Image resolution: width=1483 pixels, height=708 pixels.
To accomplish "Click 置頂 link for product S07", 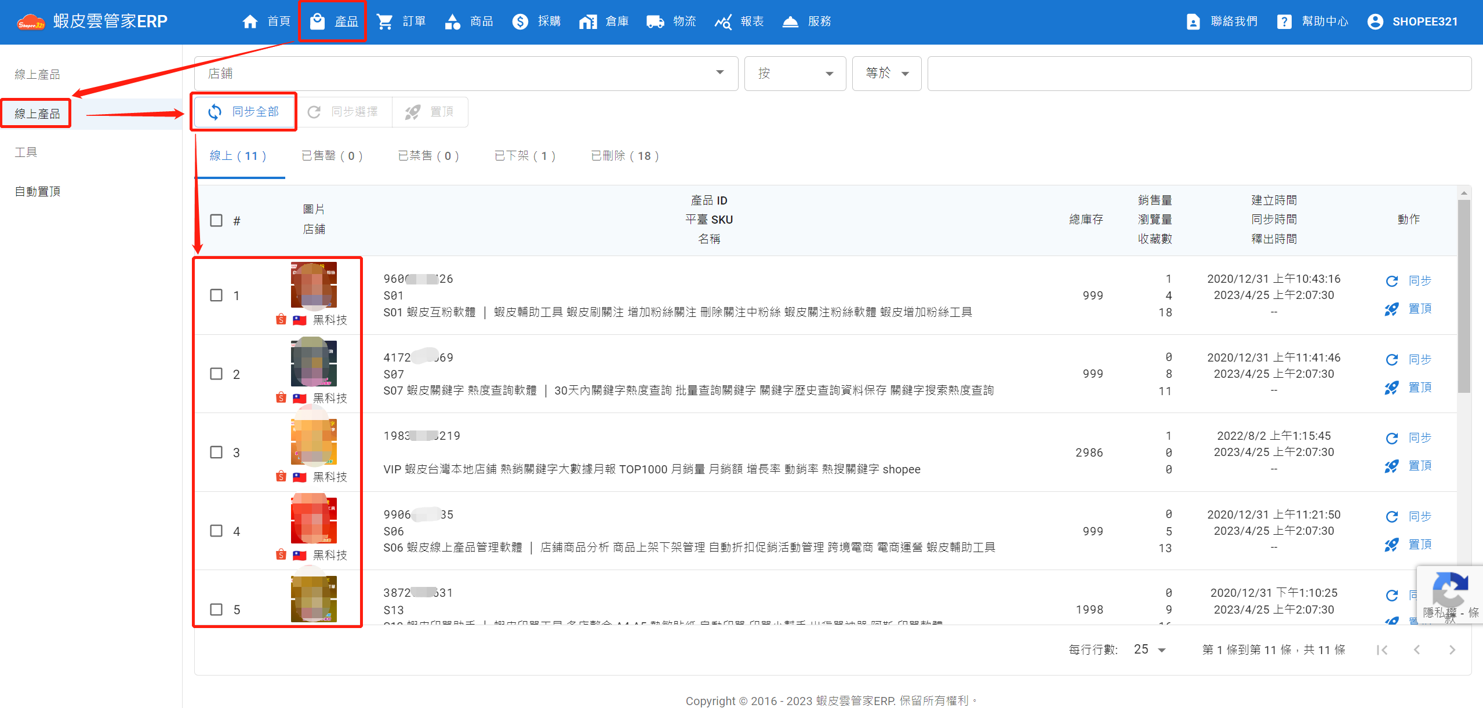I will click(1420, 388).
